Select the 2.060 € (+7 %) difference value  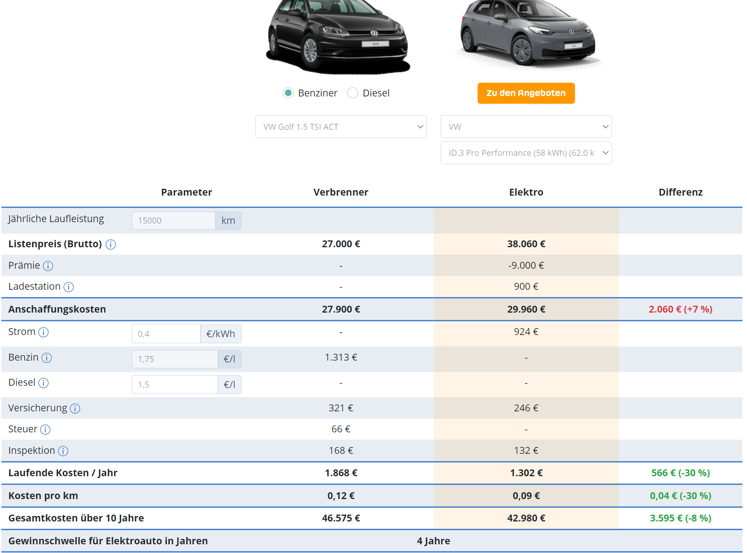681,309
